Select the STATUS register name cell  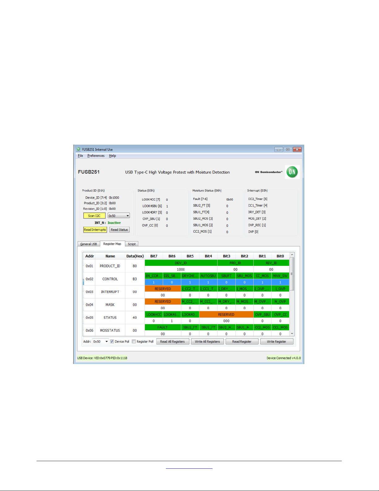[x=110, y=318]
